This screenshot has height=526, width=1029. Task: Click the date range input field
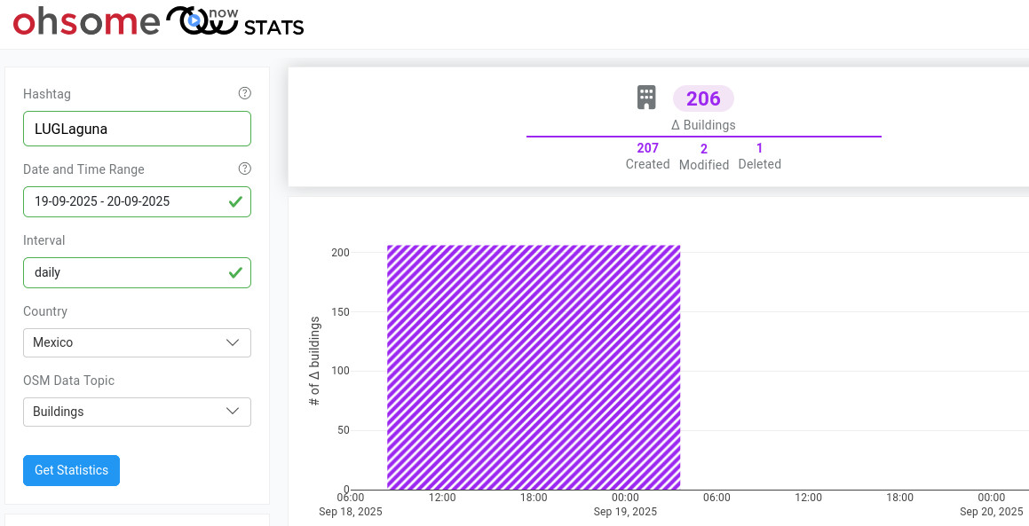click(x=124, y=201)
